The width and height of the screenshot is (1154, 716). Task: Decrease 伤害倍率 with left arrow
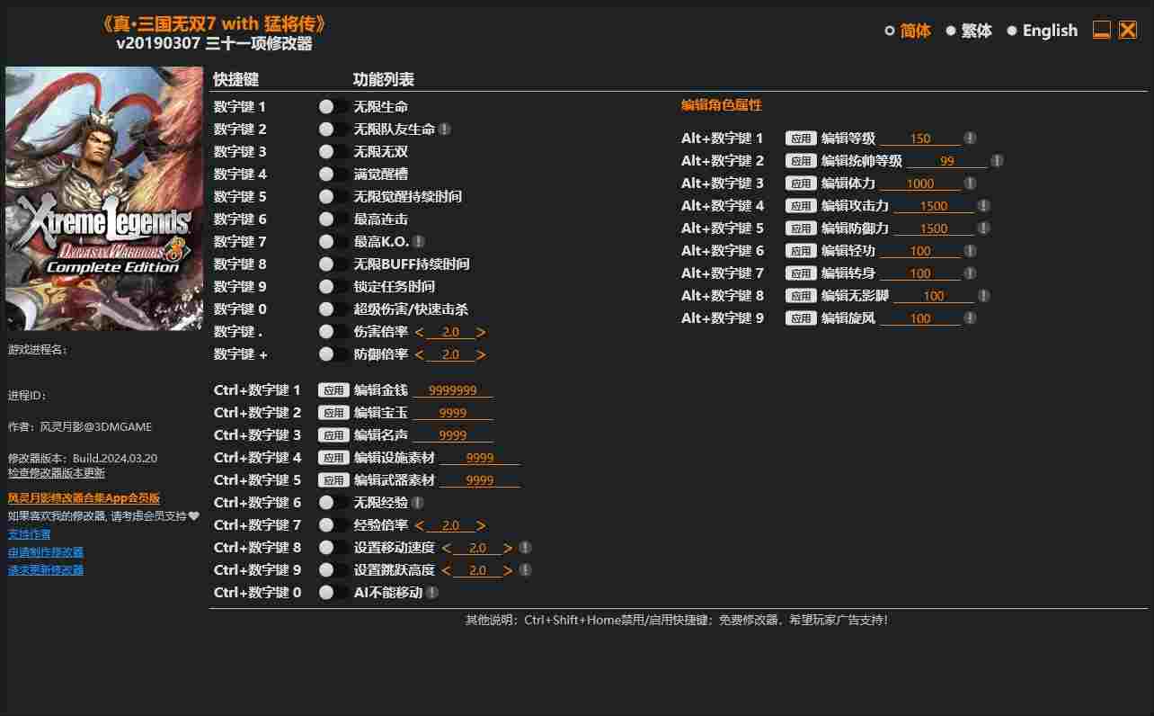click(x=420, y=333)
